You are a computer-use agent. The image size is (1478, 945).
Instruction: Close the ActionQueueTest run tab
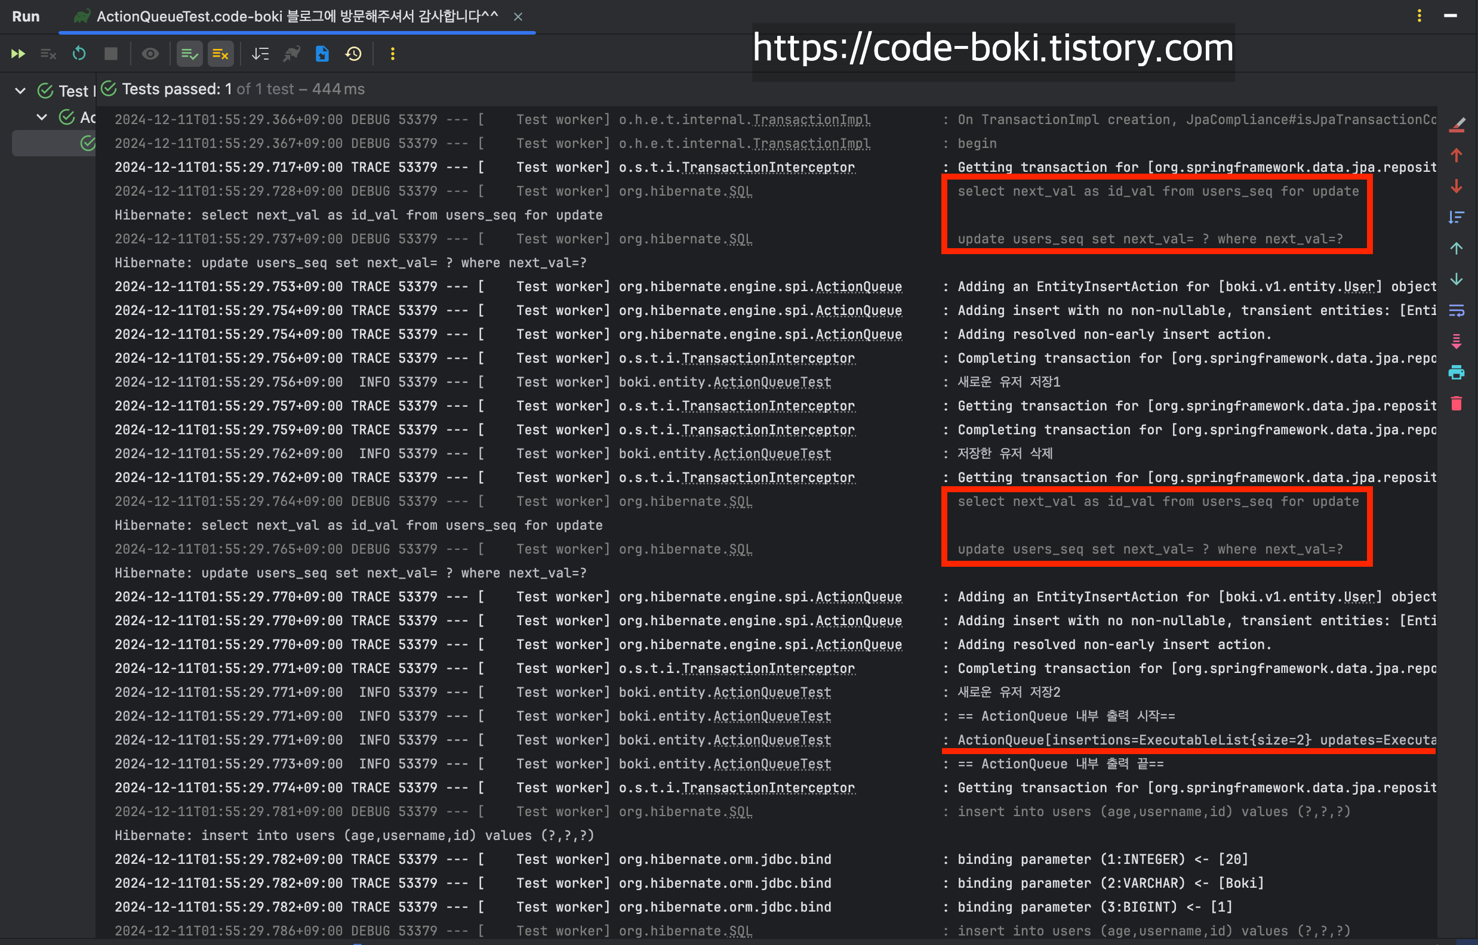518,17
